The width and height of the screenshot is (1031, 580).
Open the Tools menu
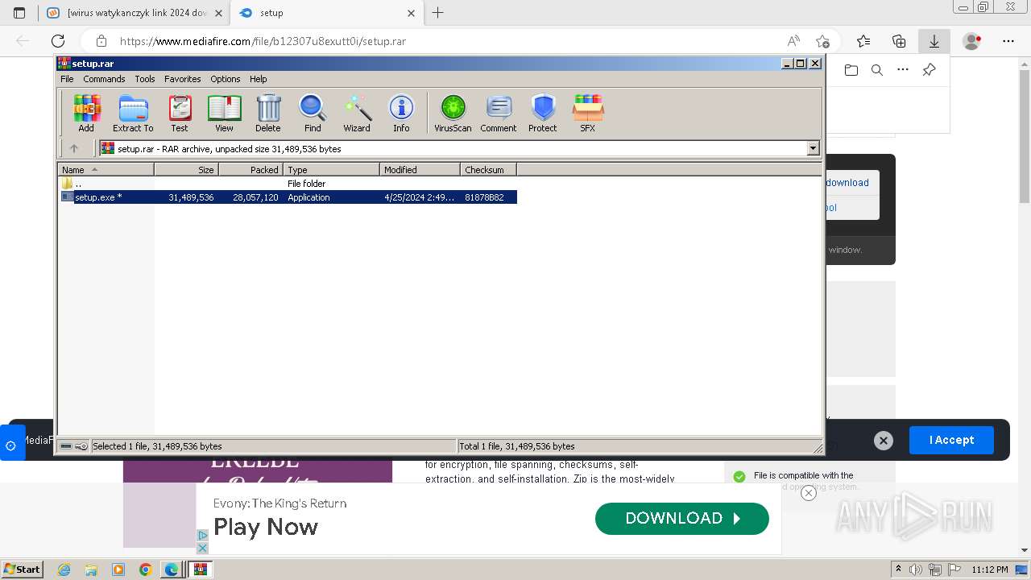(145, 79)
